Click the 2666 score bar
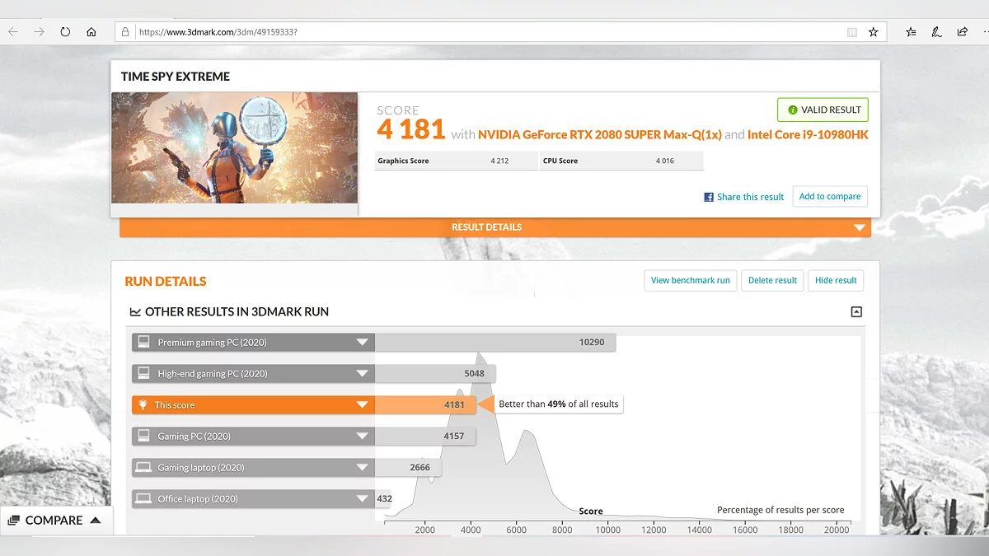 408,467
